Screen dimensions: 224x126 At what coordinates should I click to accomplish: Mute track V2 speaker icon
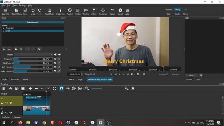coord(6,103)
